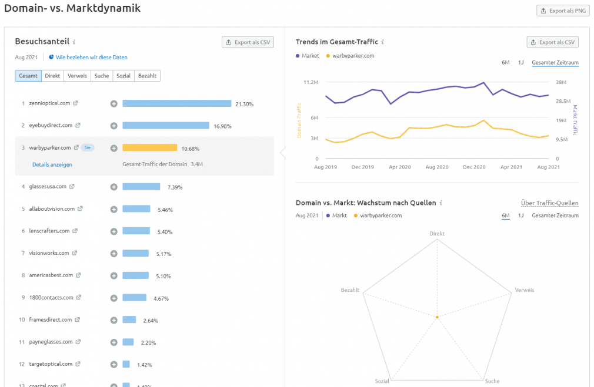Click Gesamt-Traffic der Domain 3.4M text

pos(162,164)
